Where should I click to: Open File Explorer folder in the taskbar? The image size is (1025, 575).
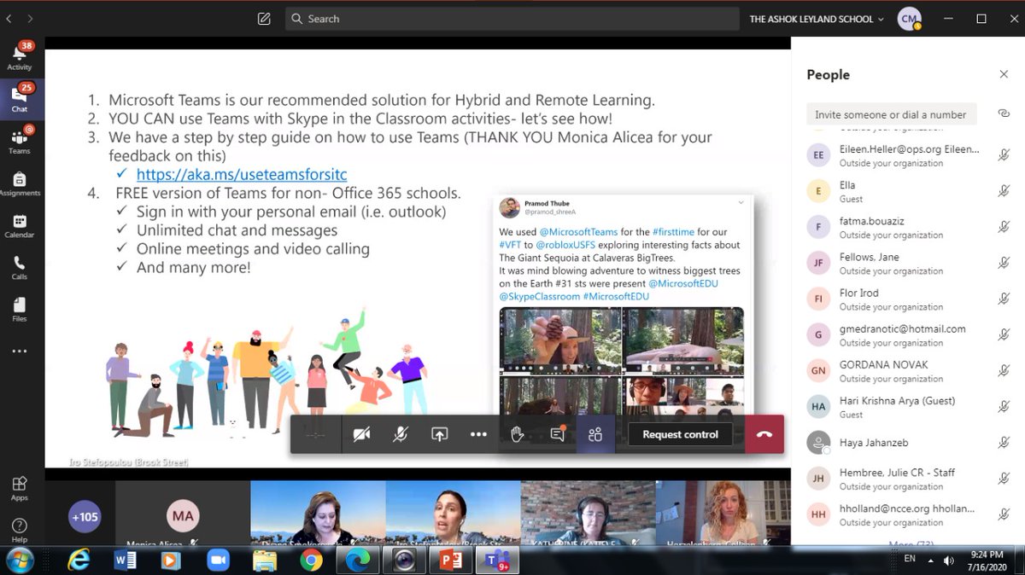tap(265, 560)
